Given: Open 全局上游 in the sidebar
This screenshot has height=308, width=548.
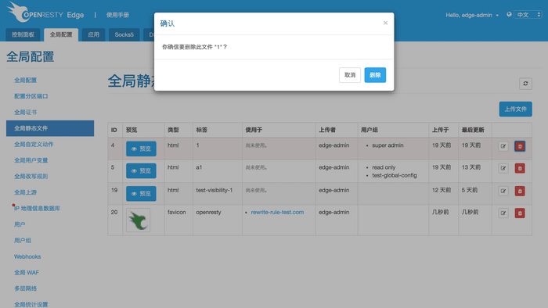Looking at the screenshot, I should coord(25,192).
